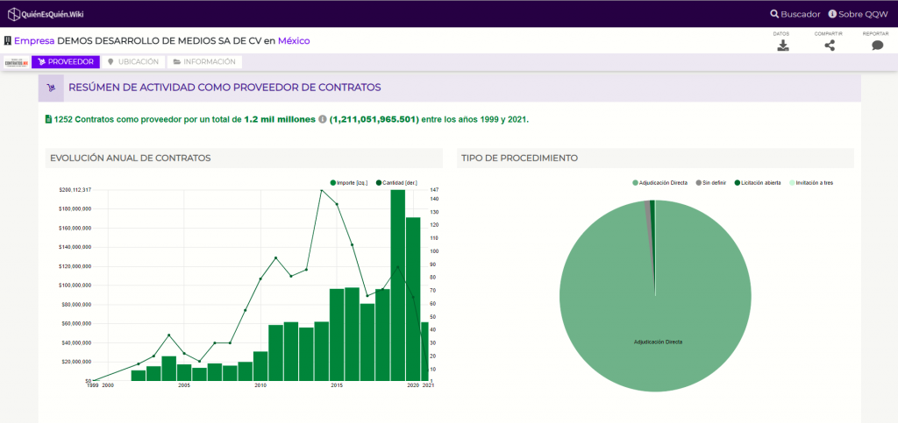The height and width of the screenshot is (423, 898).
Task: Click the Contratos MX thumbnail logo
Action: pyautogui.click(x=17, y=61)
